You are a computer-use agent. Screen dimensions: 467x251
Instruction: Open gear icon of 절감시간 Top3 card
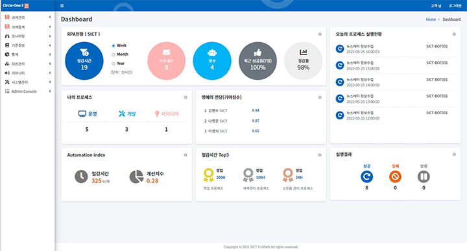(x=320, y=155)
